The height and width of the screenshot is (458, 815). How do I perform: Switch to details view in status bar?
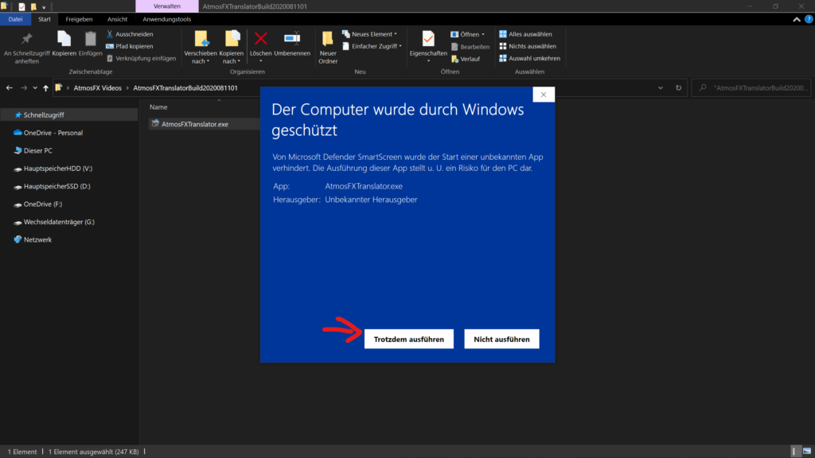(x=795, y=452)
